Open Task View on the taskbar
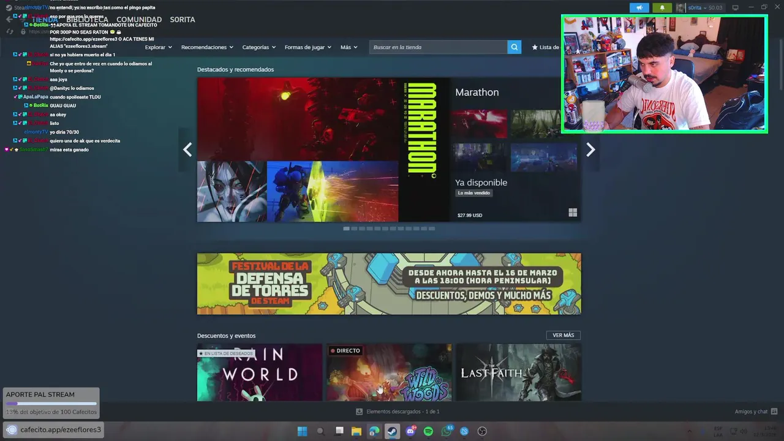784x441 pixels. click(339, 431)
